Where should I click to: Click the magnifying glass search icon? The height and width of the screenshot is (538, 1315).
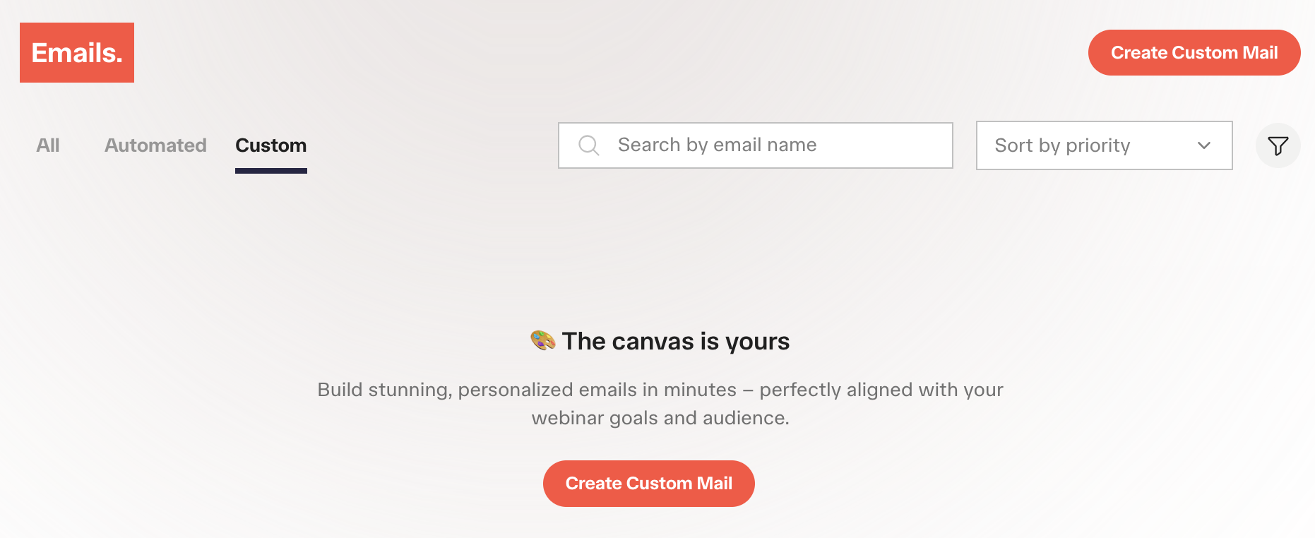(588, 145)
